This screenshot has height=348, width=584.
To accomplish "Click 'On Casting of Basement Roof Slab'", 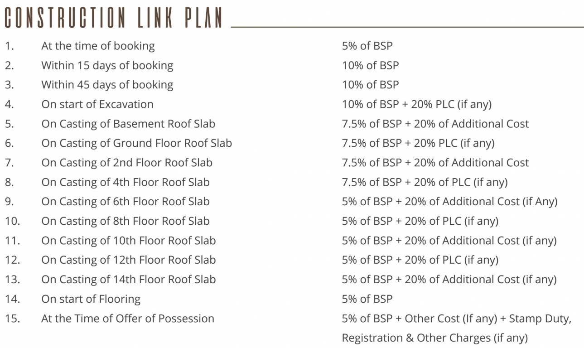I will coord(128,124).
